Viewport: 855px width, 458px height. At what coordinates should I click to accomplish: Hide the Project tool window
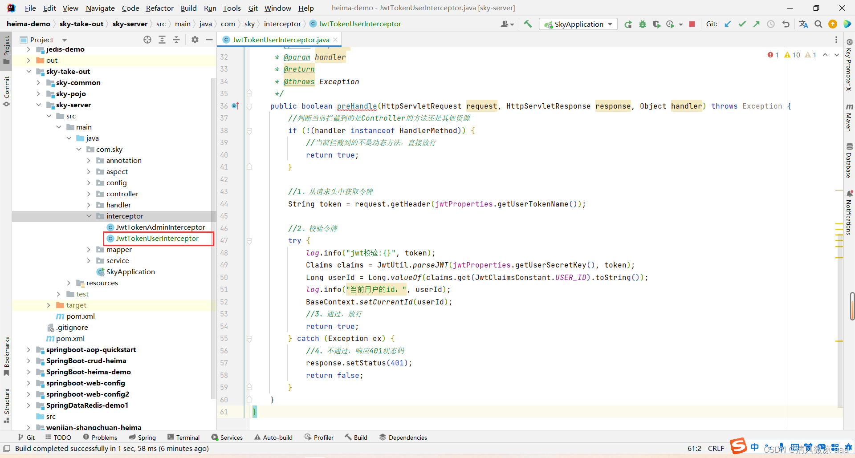point(209,40)
